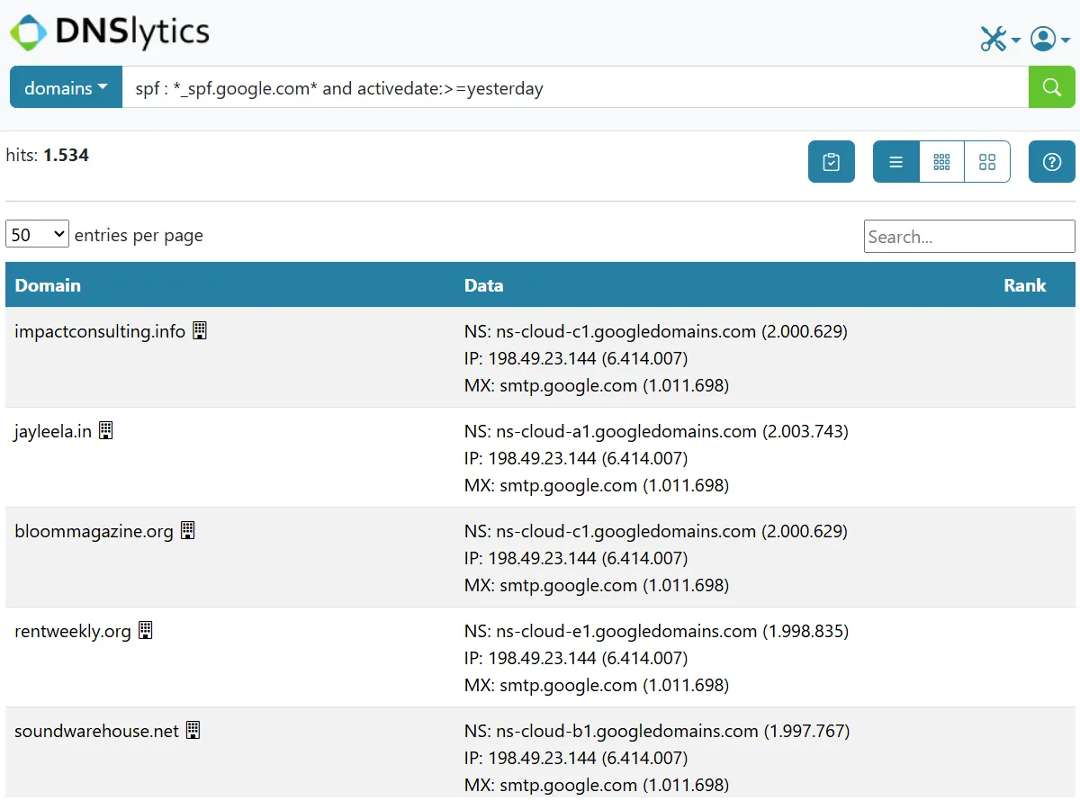Image resolution: width=1080 pixels, height=810 pixels.
Task: Click NS ns-cloud-c1.googledomains.com for impactconsulting.info
Action: 625,331
